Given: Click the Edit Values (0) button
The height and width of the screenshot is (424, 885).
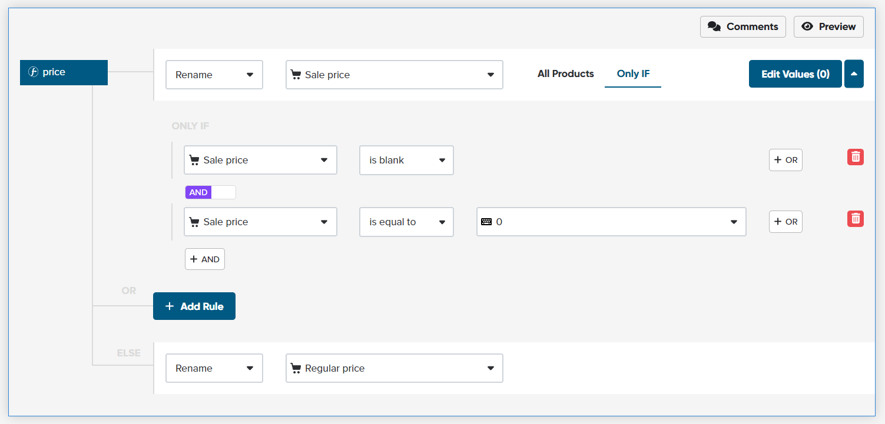Looking at the screenshot, I should click(795, 74).
